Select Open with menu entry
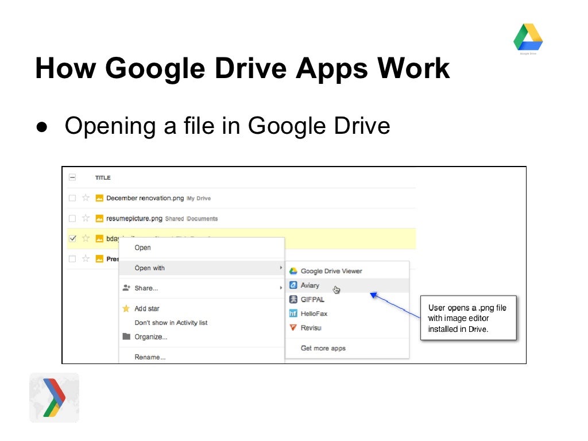 (x=202, y=268)
